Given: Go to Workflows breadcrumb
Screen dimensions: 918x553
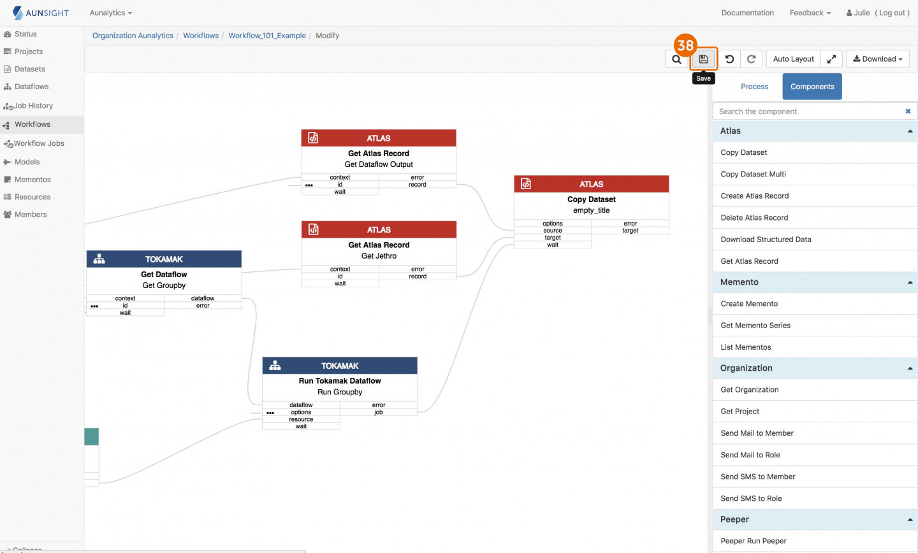Looking at the screenshot, I should click(201, 36).
